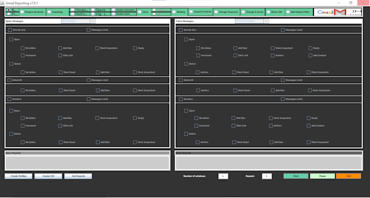Check the Change Password option

(x=216, y=12)
